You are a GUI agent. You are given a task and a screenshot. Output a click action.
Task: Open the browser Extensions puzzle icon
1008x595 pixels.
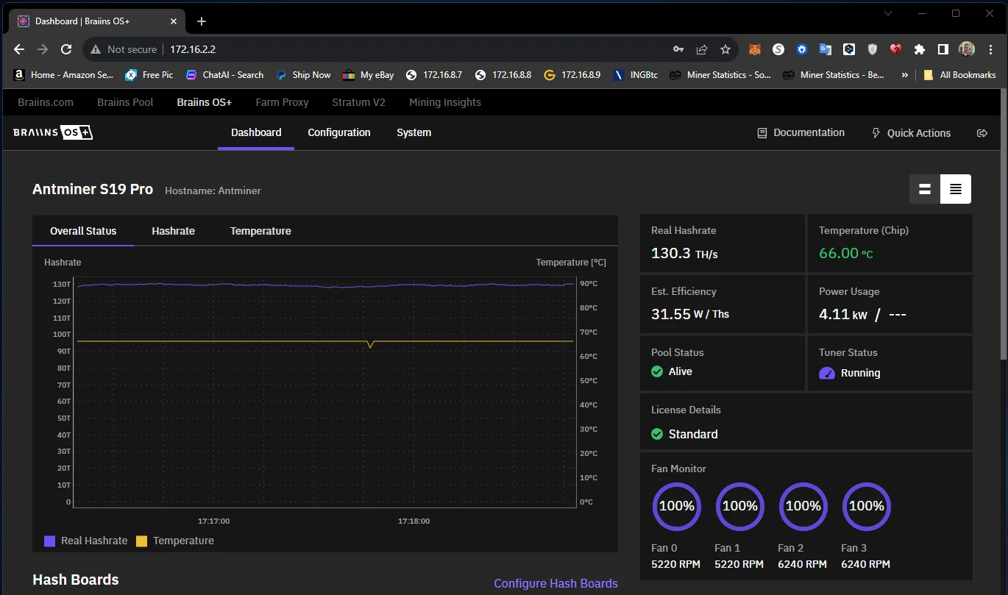pos(919,49)
